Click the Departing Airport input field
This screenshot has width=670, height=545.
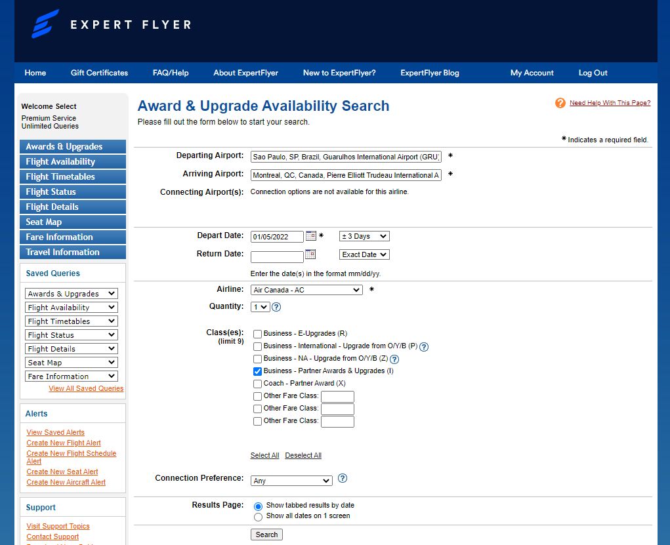coord(346,157)
